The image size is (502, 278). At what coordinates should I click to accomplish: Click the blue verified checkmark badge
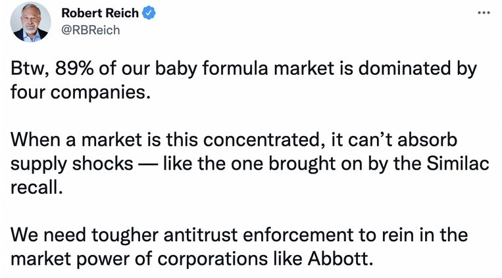(x=149, y=13)
